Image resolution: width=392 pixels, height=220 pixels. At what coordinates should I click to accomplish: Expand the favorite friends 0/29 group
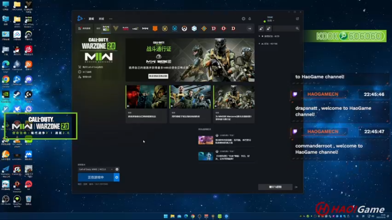pyautogui.click(x=269, y=36)
